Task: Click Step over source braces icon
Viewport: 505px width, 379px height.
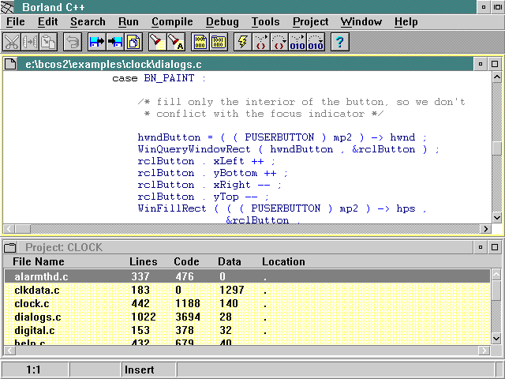Action: click(x=279, y=42)
